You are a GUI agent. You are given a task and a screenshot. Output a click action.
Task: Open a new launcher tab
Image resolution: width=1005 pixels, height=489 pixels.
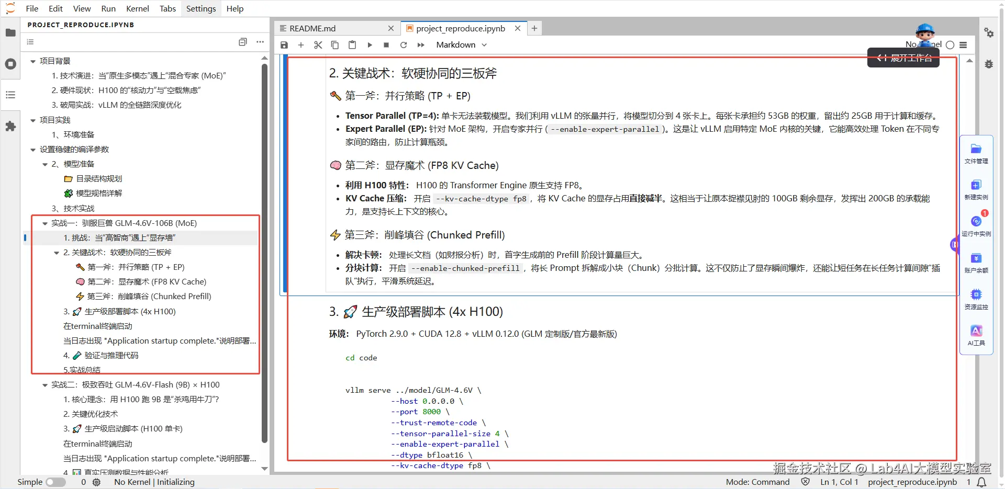click(534, 28)
